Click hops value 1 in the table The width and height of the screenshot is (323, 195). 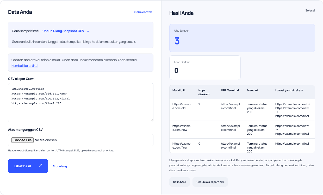[199, 126]
